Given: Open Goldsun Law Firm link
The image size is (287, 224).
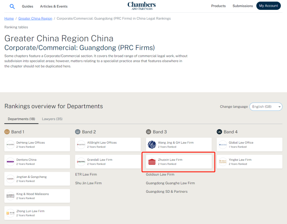Looking at the screenshot, I should (160, 174).
